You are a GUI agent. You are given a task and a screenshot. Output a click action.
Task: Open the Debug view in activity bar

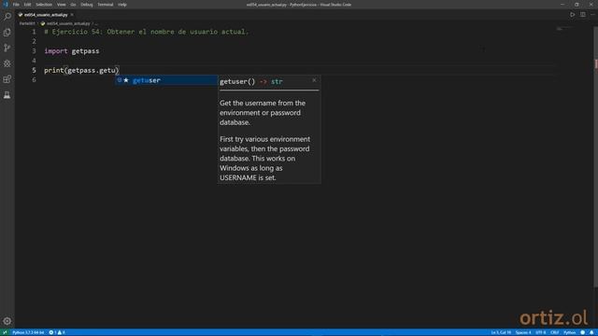pyautogui.click(x=7, y=63)
